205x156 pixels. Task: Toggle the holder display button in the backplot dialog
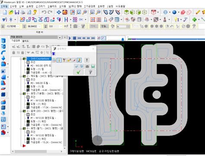(64, 60)
